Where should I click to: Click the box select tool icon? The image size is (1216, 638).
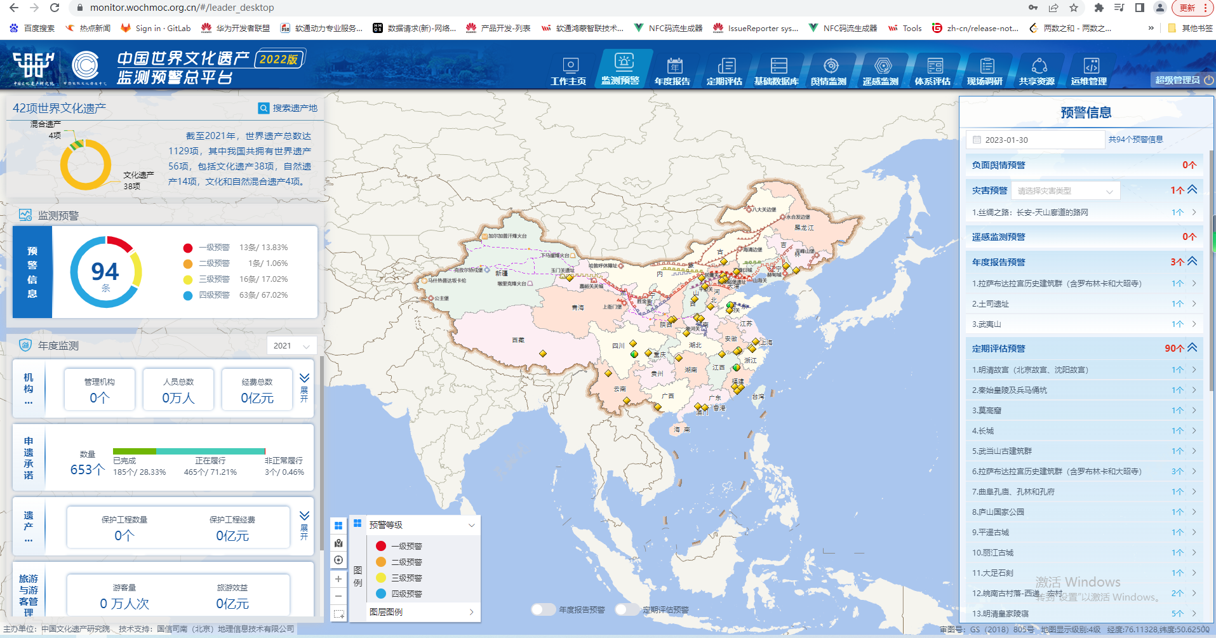(x=338, y=614)
